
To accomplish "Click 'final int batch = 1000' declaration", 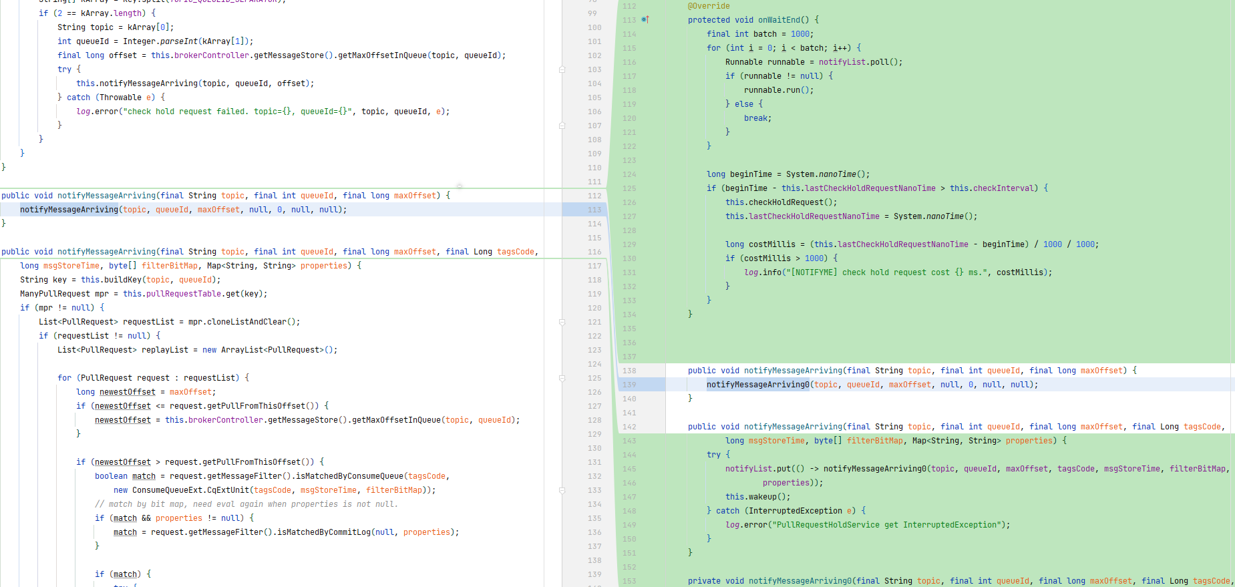I will pyautogui.click(x=760, y=34).
